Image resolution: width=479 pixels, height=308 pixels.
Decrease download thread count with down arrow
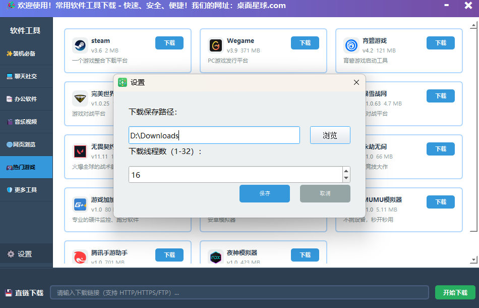pyautogui.click(x=346, y=178)
